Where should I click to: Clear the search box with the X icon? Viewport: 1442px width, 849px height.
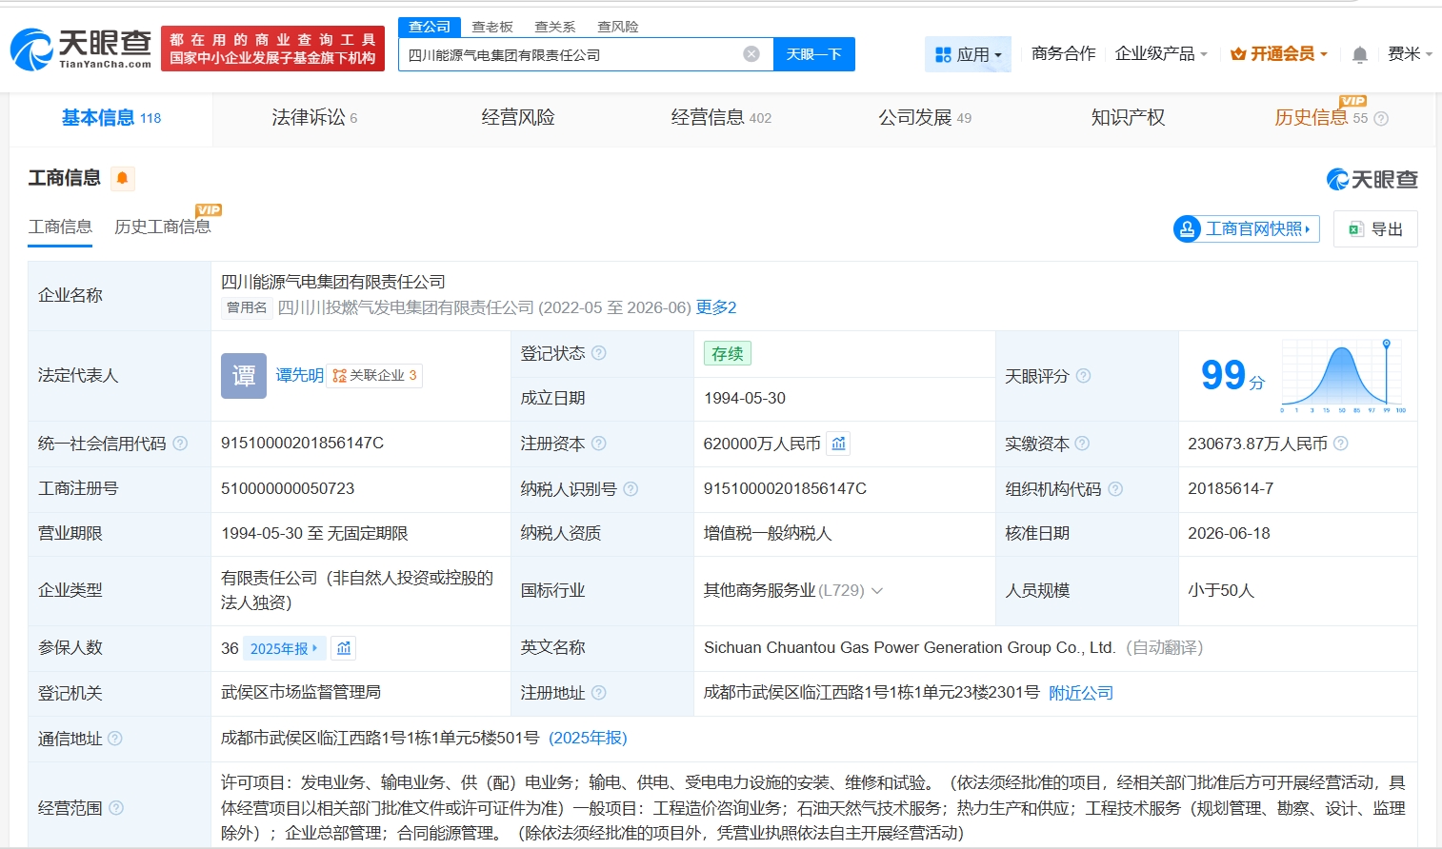pyautogui.click(x=751, y=54)
